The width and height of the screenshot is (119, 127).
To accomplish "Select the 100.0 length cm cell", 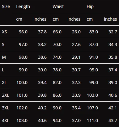I will coord(22,83).
